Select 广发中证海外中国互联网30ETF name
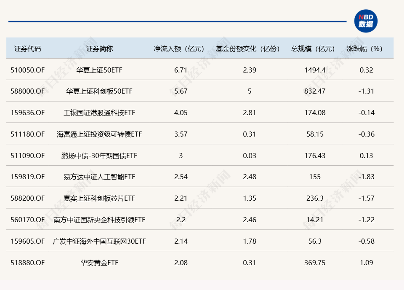Image resolution: width=404 pixels, height=290 pixels. [99, 241]
